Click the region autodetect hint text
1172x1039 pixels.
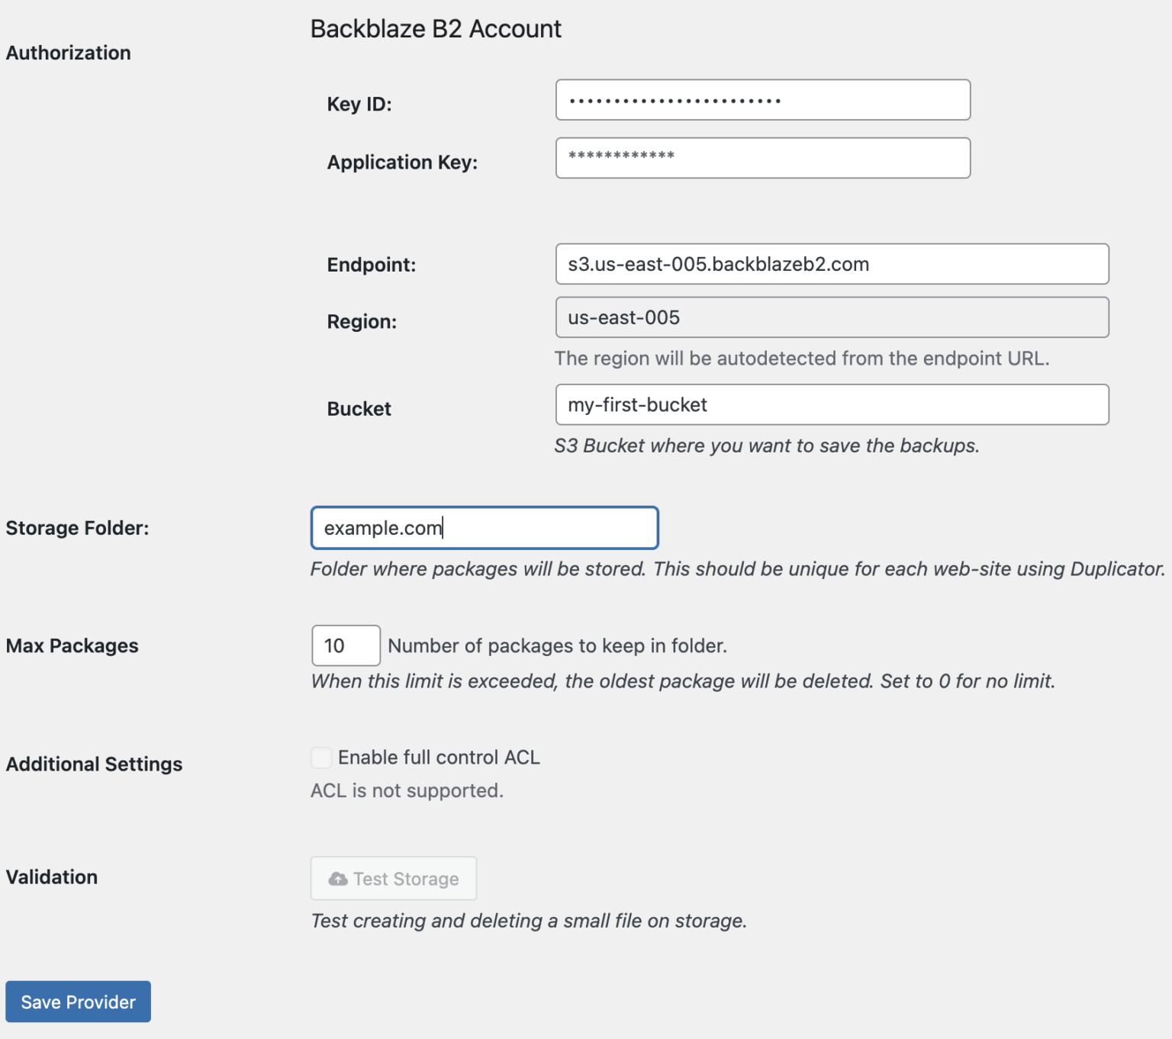[802, 358]
